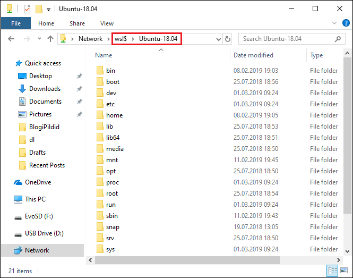Click the snap folder name
The height and width of the screenshot is (278, 353).
coord(113,227)
